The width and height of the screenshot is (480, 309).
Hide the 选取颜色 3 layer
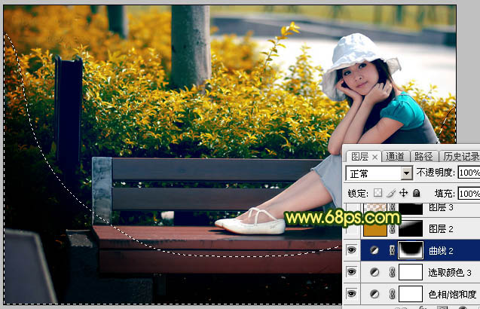click(351, 272)
